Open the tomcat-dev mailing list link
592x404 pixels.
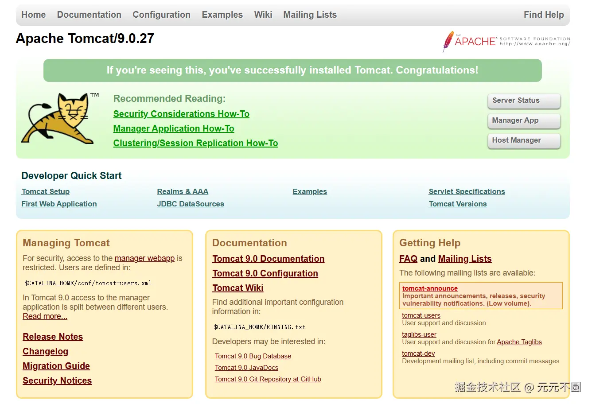tap(418, 353)
